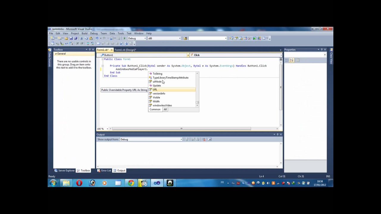The image size is (381, 214).
Task: Click the Find in Files icon
Action: coord(185,38)
